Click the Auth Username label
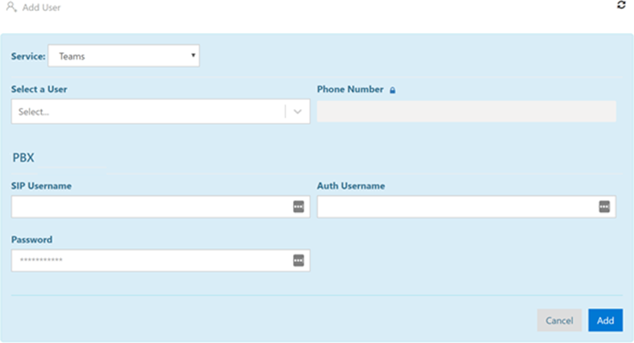The image size is (634, 343). tap(351, 186)
